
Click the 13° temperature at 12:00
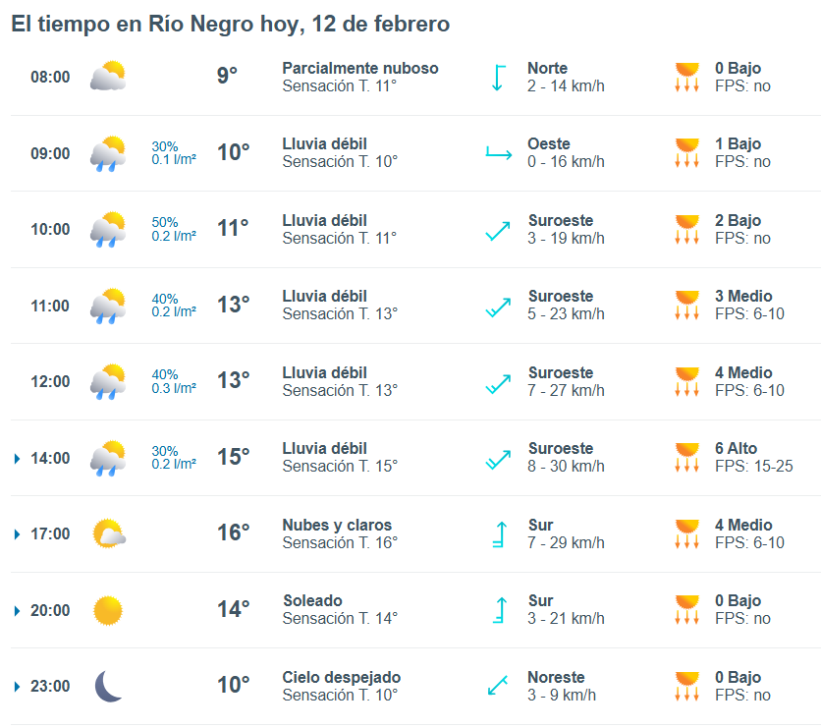click(233, 381)
